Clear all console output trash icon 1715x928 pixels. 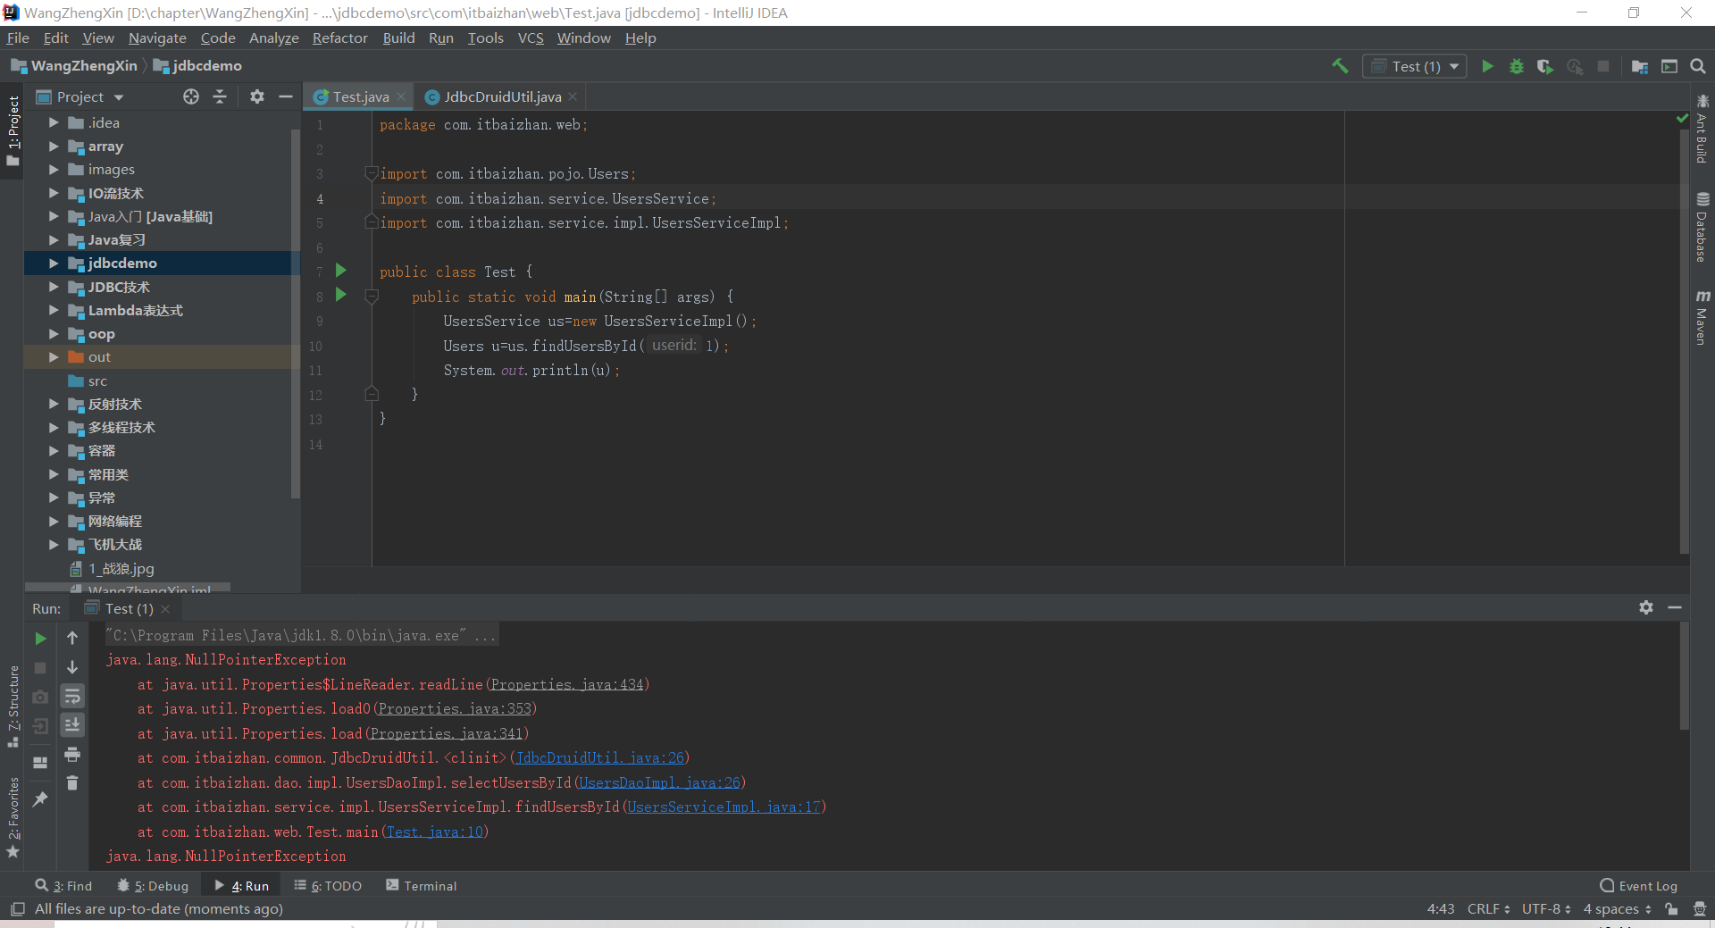coord(72,783)
